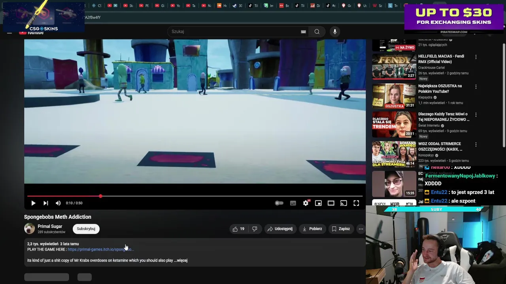Click the magnifier search button
The width and height of the screenshot is (506, 284).
click(x=317, y=32)
